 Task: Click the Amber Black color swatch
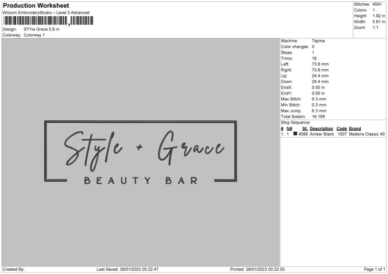(296, 134)
